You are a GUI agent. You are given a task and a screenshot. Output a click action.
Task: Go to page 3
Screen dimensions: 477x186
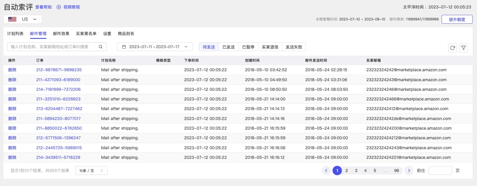[356, 171]
